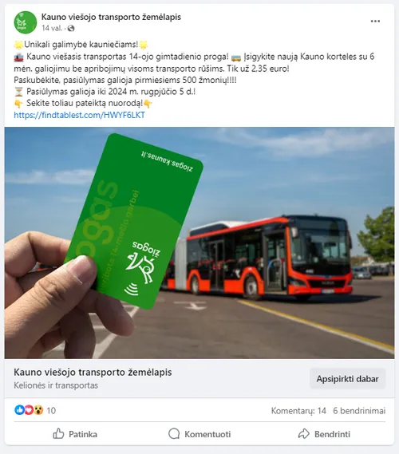Click the Komentuoti text label
The width and height of the screenshot is (399, 454).
tap(207, 434)
